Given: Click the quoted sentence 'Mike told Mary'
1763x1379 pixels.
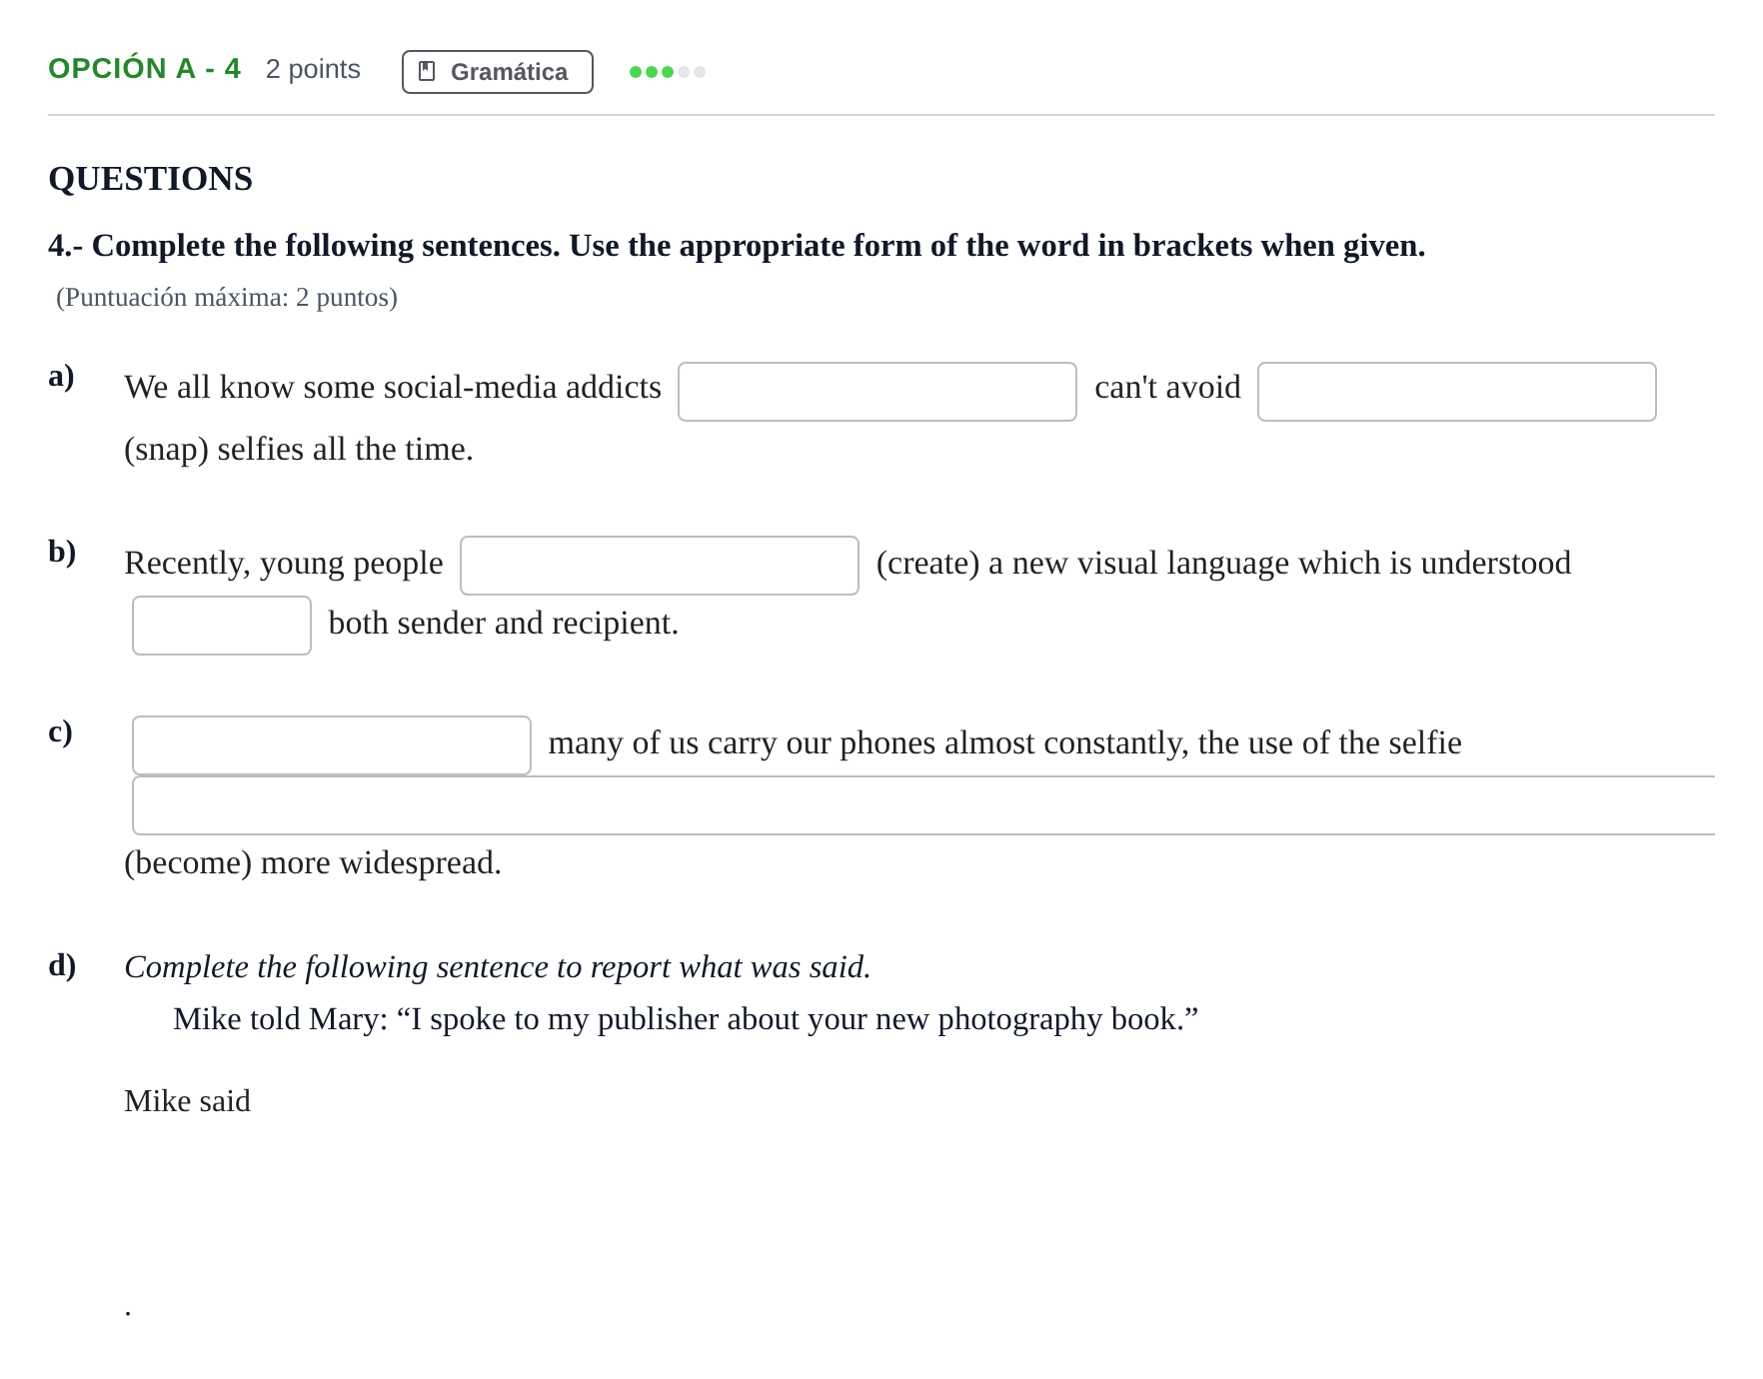Looking at the screenshot, I should 686,1019.
